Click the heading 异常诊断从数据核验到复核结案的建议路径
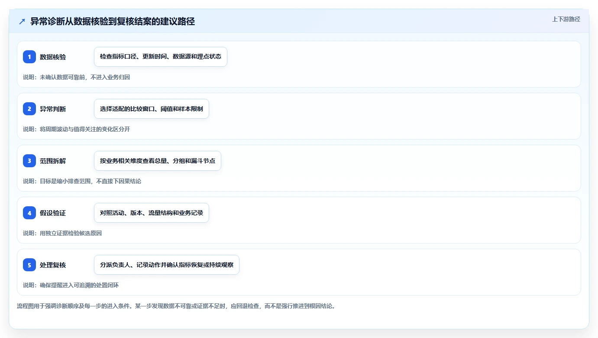598x338 pixels. [x=113, y=21]
